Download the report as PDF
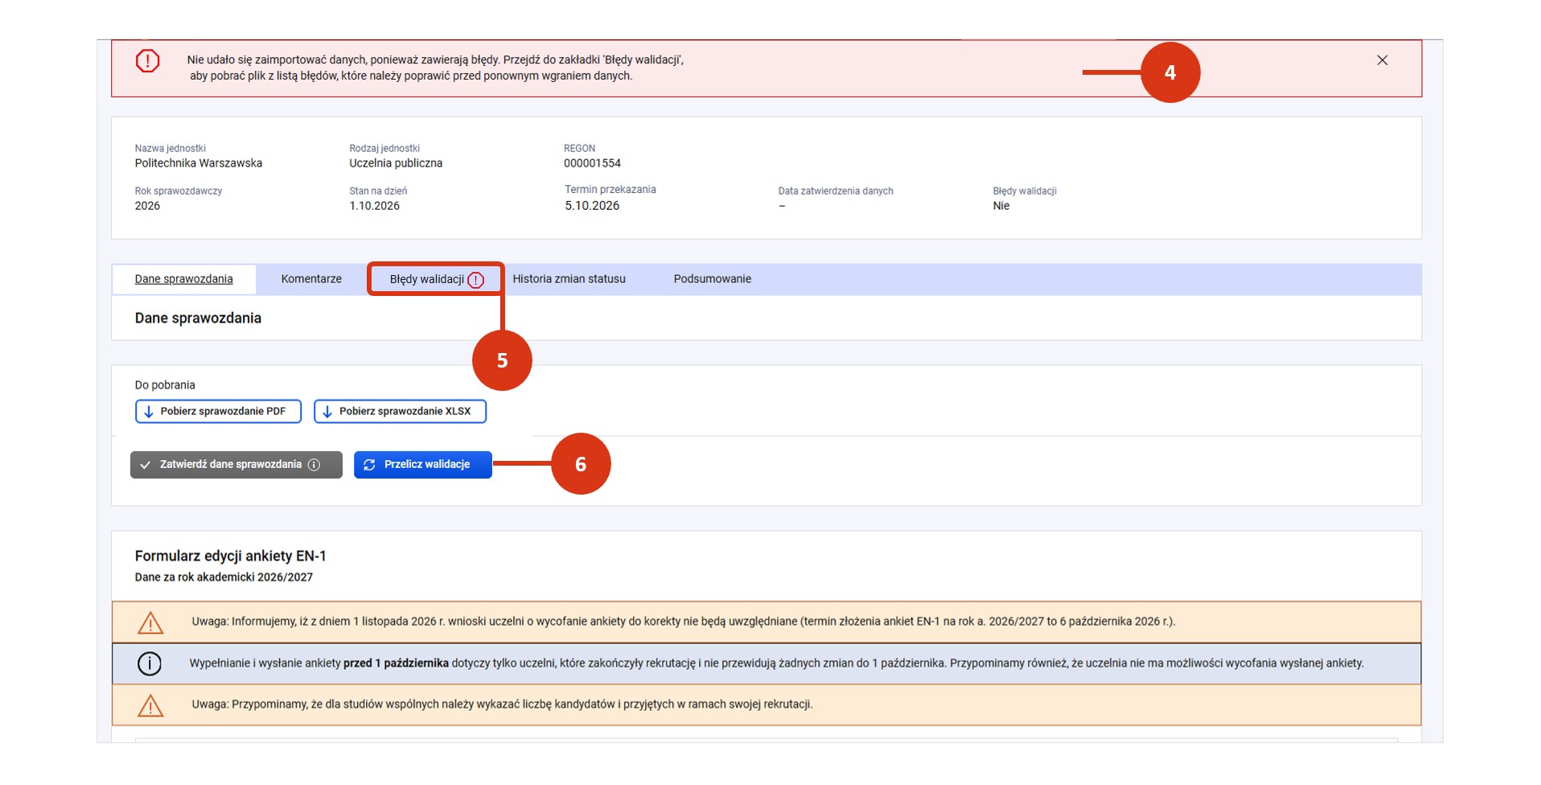 coord(218,411)
